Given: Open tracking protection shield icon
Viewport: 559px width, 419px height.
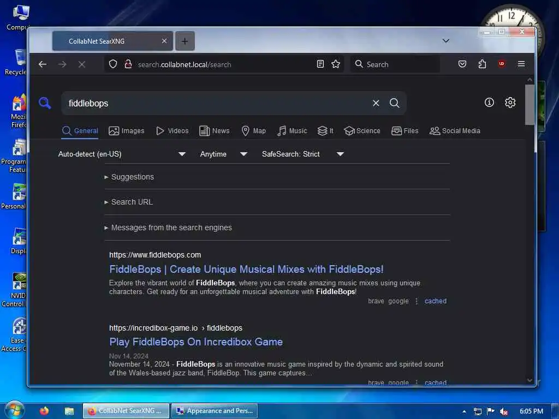Looking at the screenshot, I should click(113, 64).
